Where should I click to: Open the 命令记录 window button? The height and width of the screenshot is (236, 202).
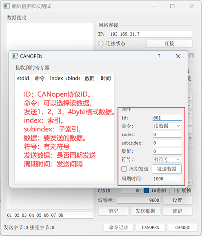(x=118, y=227)
